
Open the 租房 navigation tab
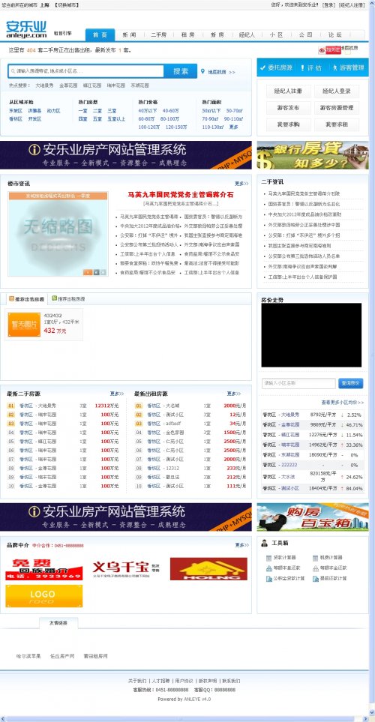[188, 35]
